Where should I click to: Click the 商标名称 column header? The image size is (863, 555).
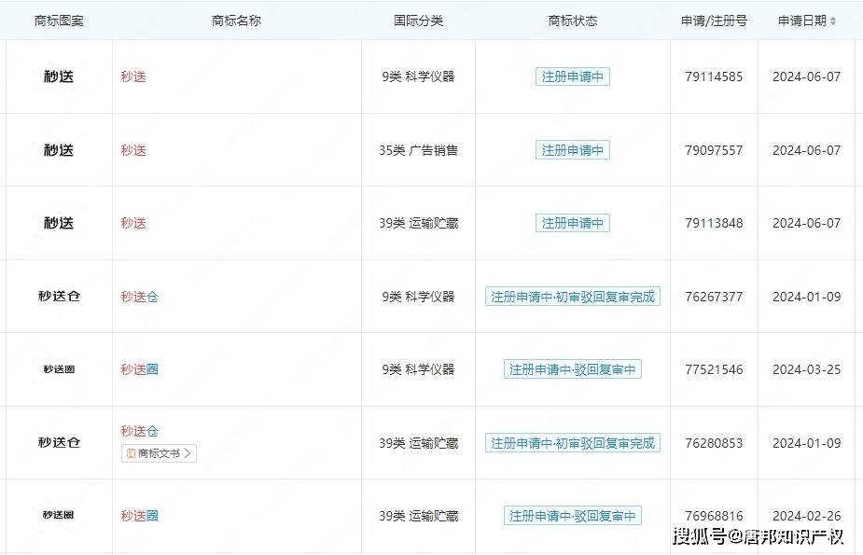[x=236, y=21]
